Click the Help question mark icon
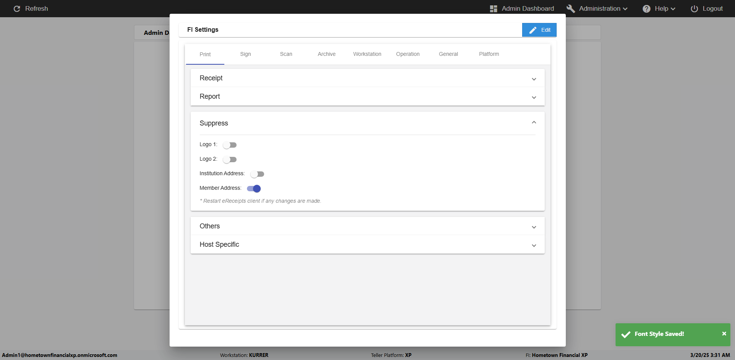The image size is (735, 360). [x=646, y=9]
